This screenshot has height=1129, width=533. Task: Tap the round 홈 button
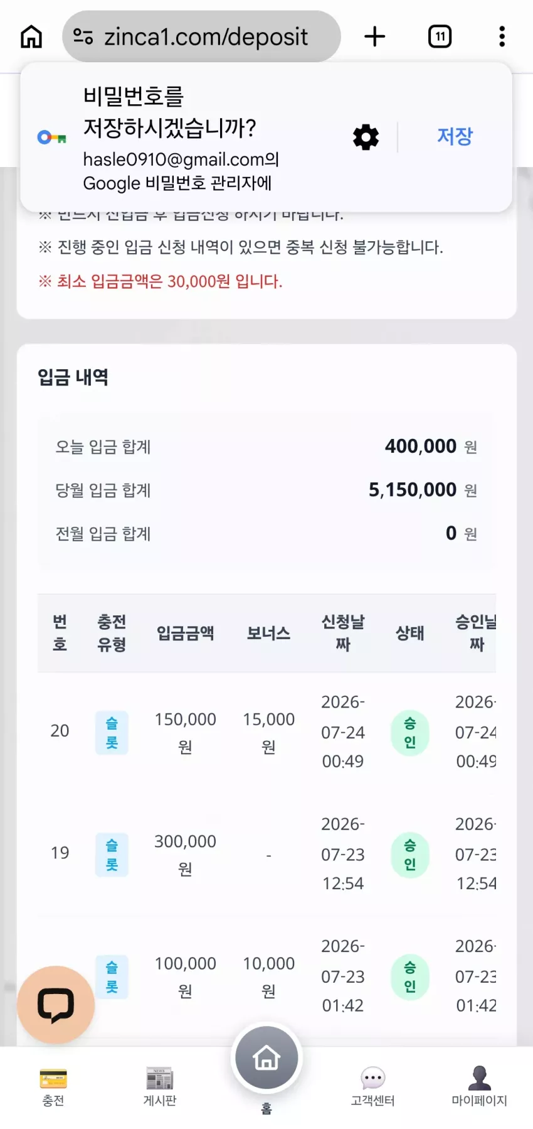(266, 1058)
